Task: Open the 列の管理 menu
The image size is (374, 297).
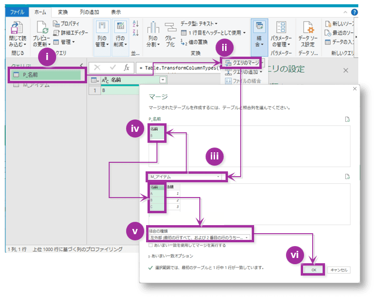Action: (102, 35)
